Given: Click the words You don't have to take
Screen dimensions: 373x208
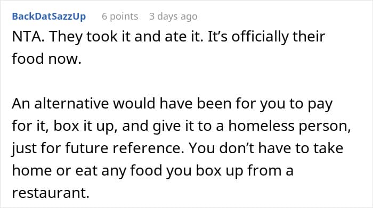Looking at the screenshot, I should (266, 148).
